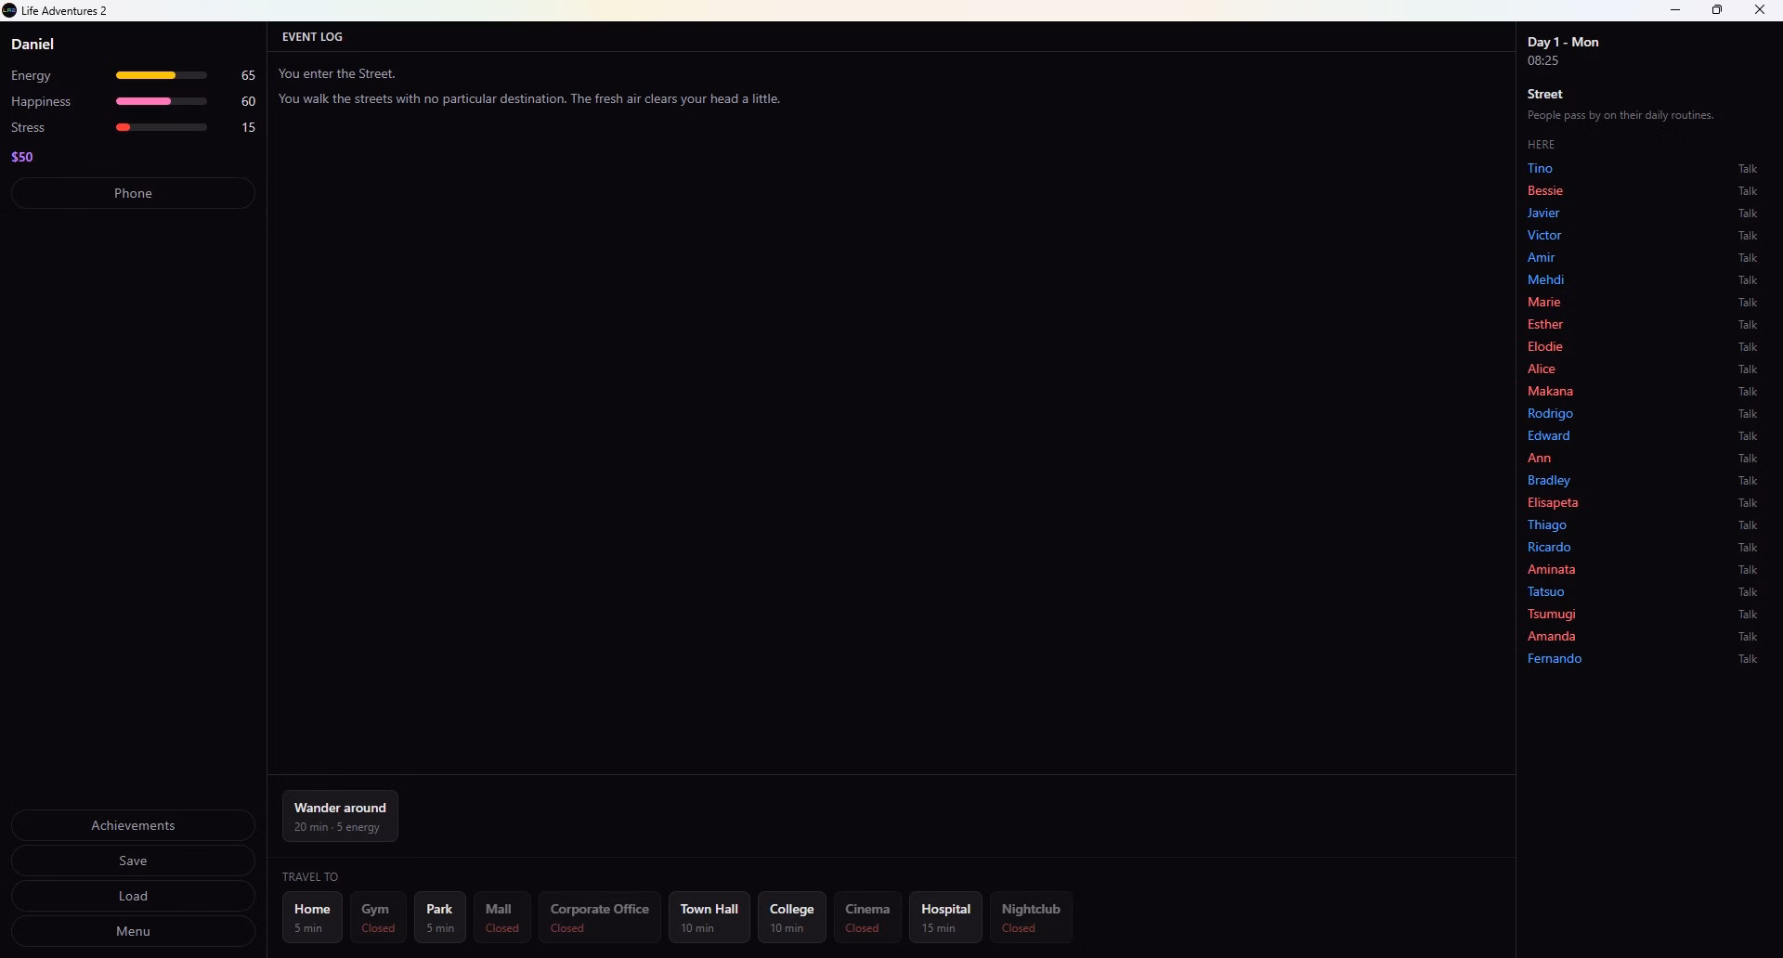Head to the Hospital
Viewport: 1783px width, 958px height.
pos(945,917)
